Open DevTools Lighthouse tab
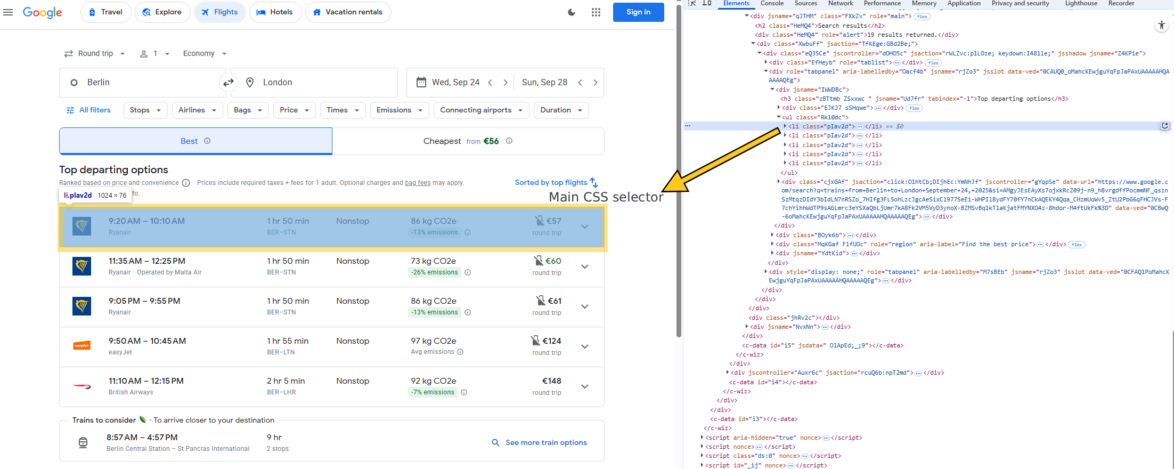1174x469 pixels. pyautogui.click(x=1081, y=3)
